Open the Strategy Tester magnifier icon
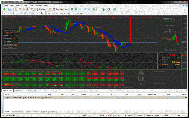 (x=32, y=9)
